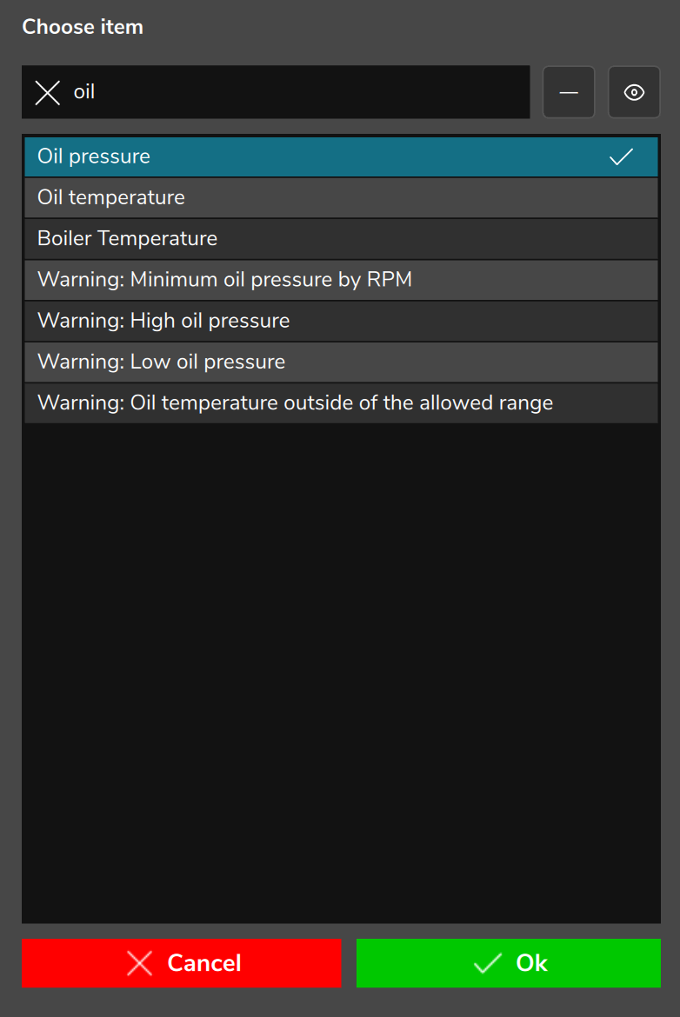680x1017 pixels.
Task: Select the 'Oil pressure' list item
Action: pos(341,156)
